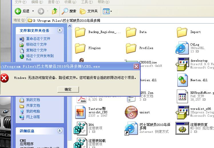Image resolution: width=214 pixels, height=148 pixels.
Task: Select the Data folder icon
Action: pyautogui.click(x=131, y=32)
